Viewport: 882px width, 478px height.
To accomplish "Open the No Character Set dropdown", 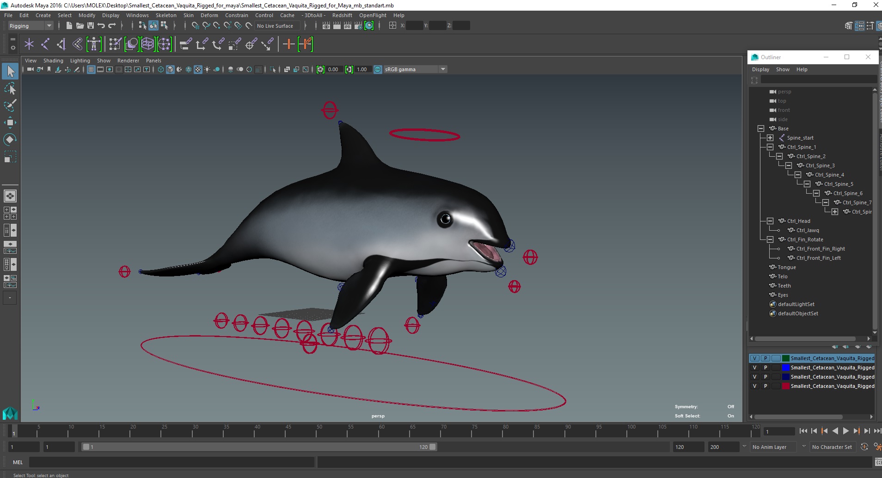I will pos(832,447).
